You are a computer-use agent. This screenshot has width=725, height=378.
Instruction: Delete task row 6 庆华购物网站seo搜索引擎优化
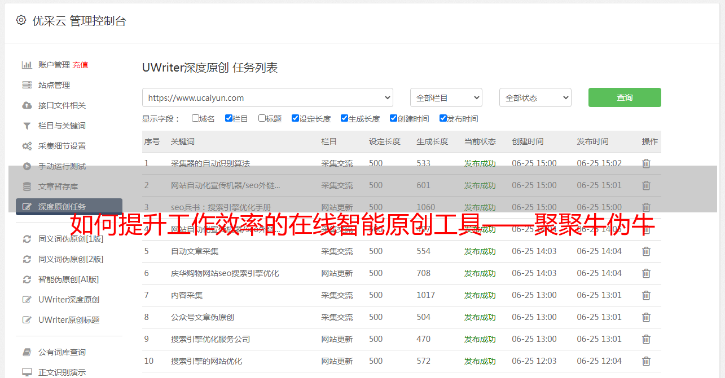647,273
